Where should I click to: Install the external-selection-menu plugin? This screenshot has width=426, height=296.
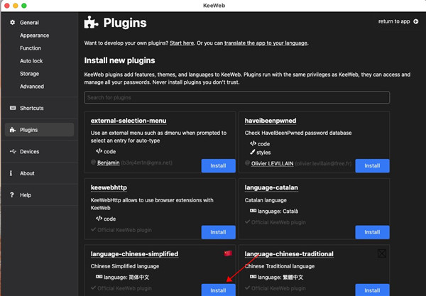(x=218, y=165)
